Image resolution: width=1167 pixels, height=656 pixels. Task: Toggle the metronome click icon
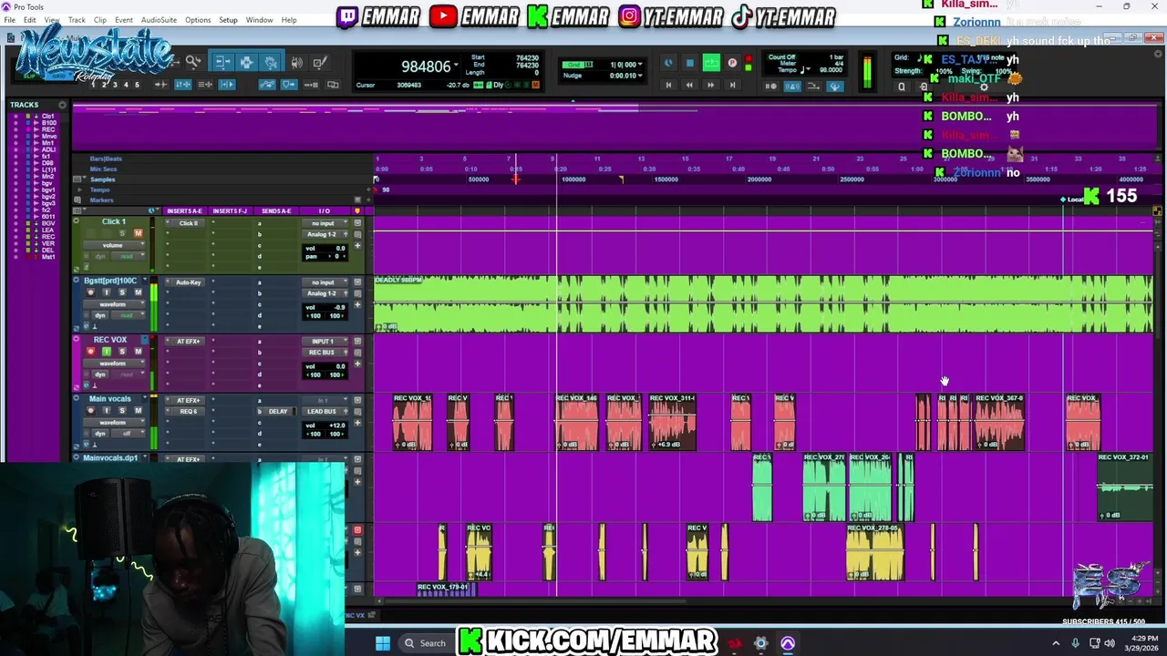point(792,87)
